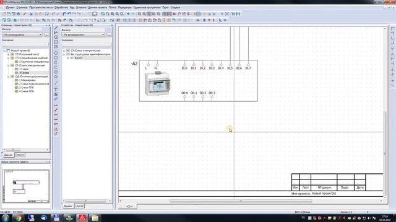The width and height of the screenshot is (396, 222).
Task: Open the Windows Start button
Action: pos(6,218)
